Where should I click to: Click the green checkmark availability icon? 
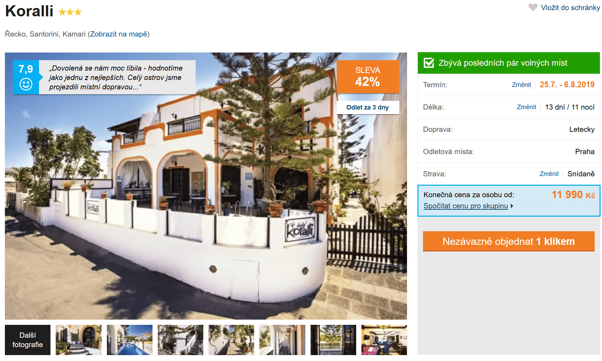pos(429,63)
